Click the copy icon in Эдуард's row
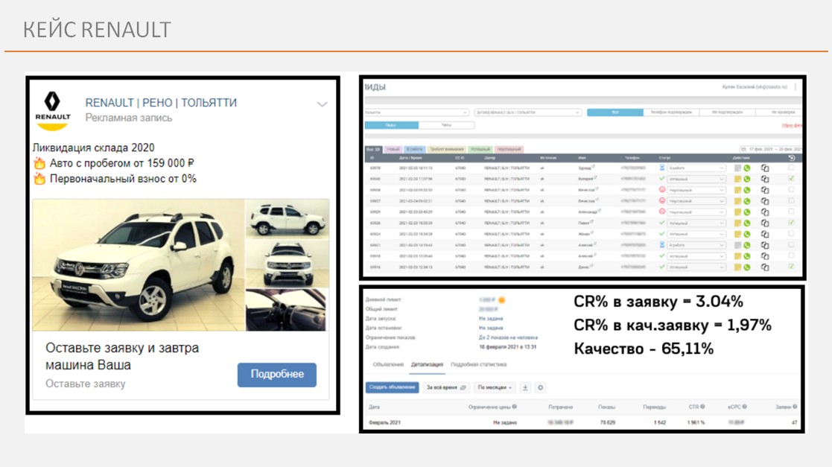This screenshot has height=467, width=832. pos(765,168)
